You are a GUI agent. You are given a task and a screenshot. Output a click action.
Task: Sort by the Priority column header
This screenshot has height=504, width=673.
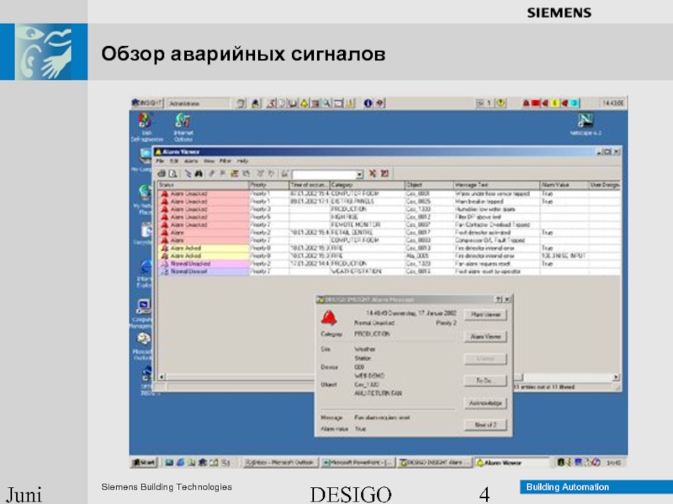click(269, 185)
